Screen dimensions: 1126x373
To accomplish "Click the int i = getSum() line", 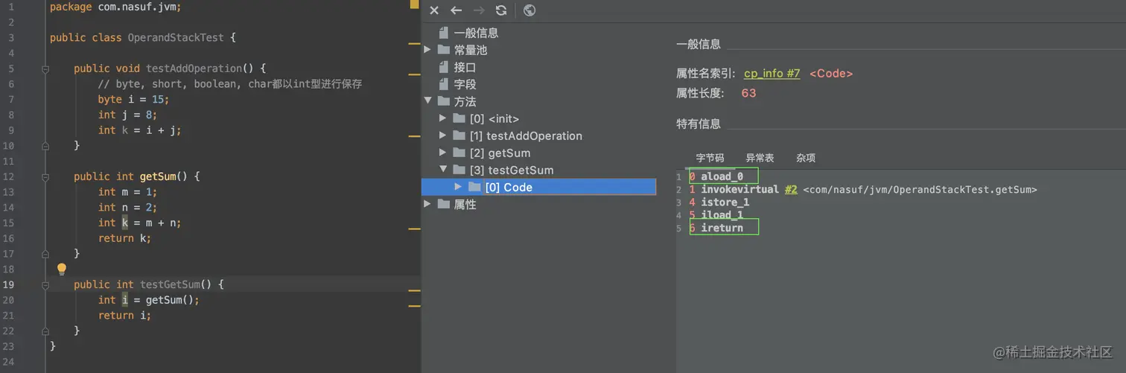I will pyautogui.click(x=148, y=300).
